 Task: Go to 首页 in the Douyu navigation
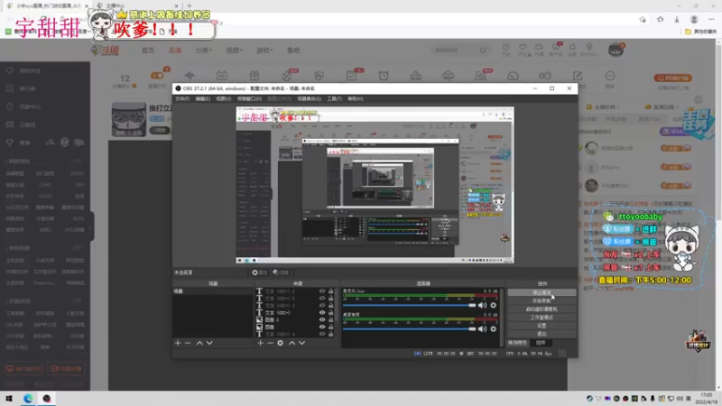[148, 51]
